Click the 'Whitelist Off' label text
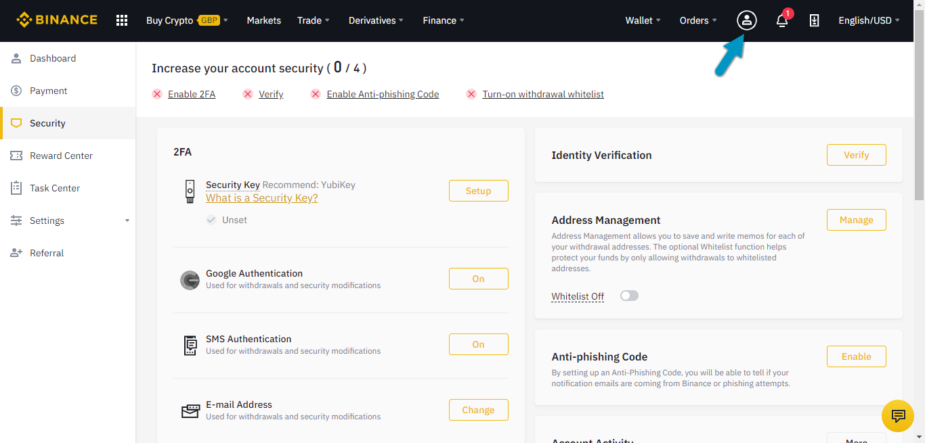 click(578, 296)
